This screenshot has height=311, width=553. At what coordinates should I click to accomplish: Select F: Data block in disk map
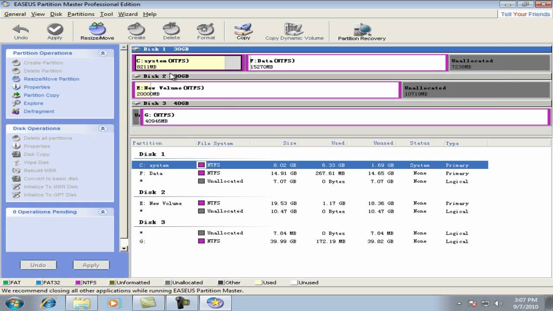tap(346, 63)
